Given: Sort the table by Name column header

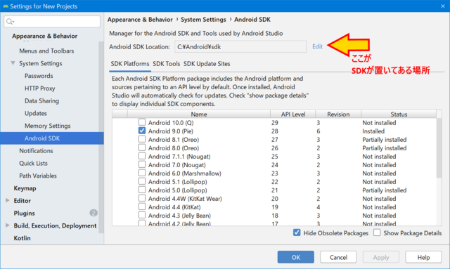Looking at the screenshot, I should click(x=198, y=114).
